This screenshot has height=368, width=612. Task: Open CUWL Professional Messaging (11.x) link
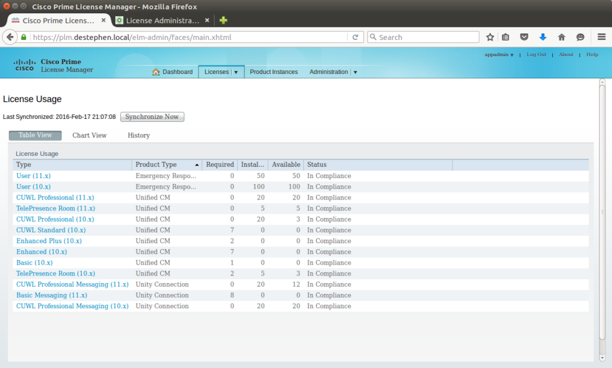coord(72,284)
